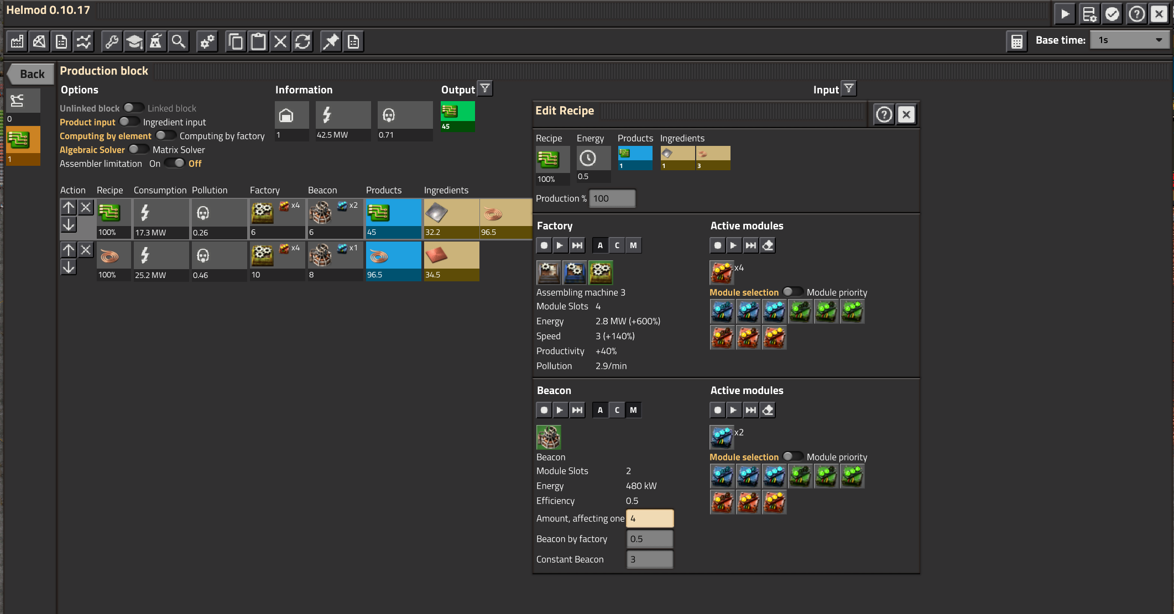This screenshot has height=614, width=1174.
Task: Click the graduation cap toolbar icon
Action: click(x=134, y=41)
